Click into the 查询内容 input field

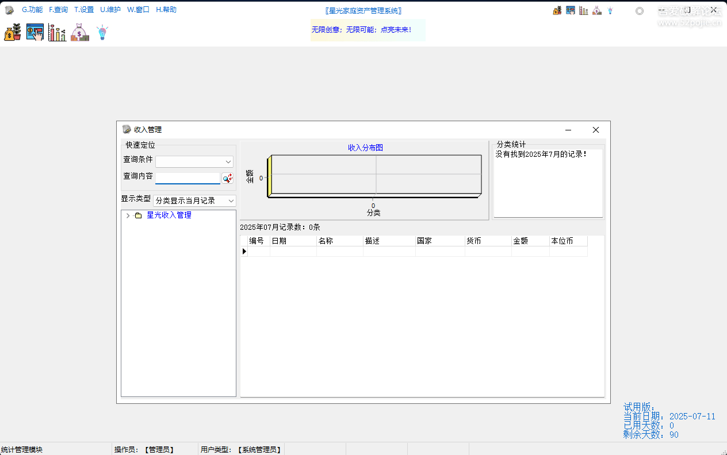click(x=188, y=178)
